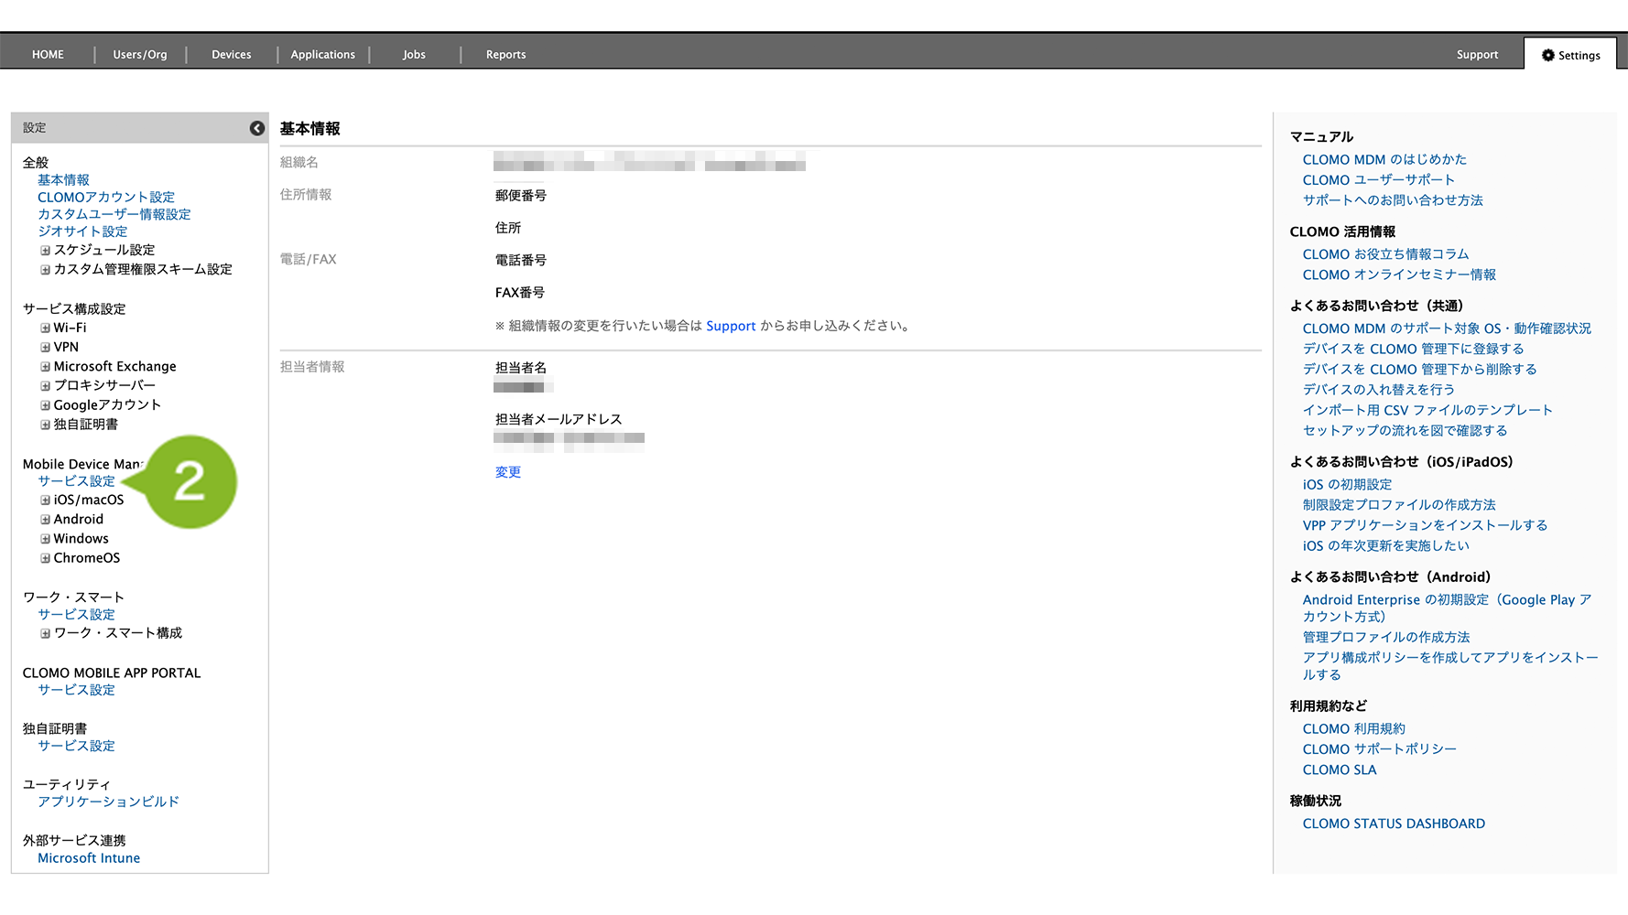1628x915 pixels.
Task: Expand the Googleアカウント node
Action: point(45,405)
